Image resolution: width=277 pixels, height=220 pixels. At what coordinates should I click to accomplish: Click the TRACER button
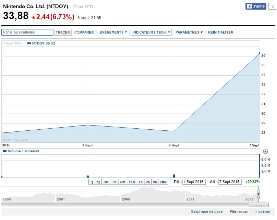(63, 32)
